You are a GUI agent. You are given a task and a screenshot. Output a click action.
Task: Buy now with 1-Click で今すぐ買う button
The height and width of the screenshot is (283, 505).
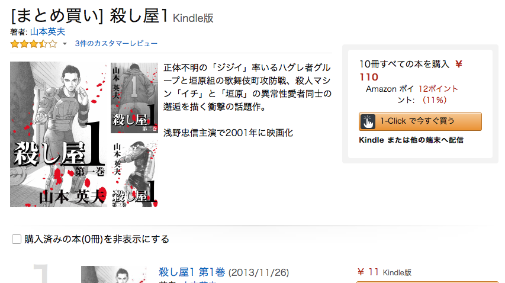[420, 122]
